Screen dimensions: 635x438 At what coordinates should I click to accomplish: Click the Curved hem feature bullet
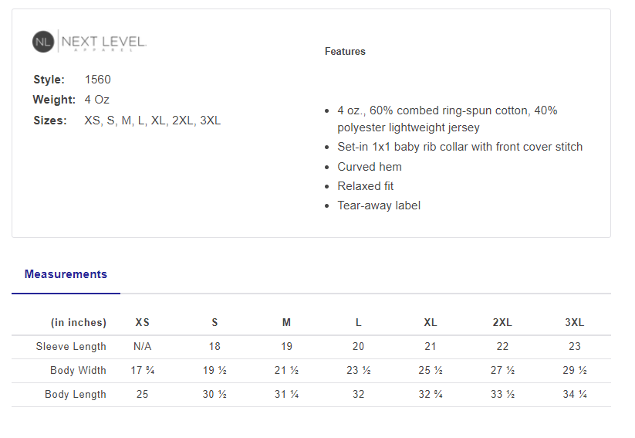[x=370, y=167]
